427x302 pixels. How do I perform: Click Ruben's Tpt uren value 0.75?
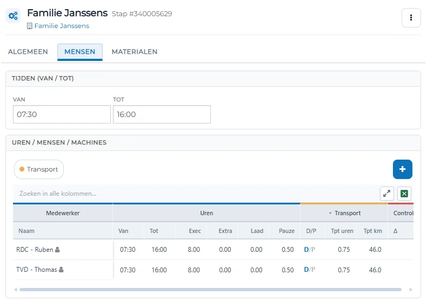344,250
